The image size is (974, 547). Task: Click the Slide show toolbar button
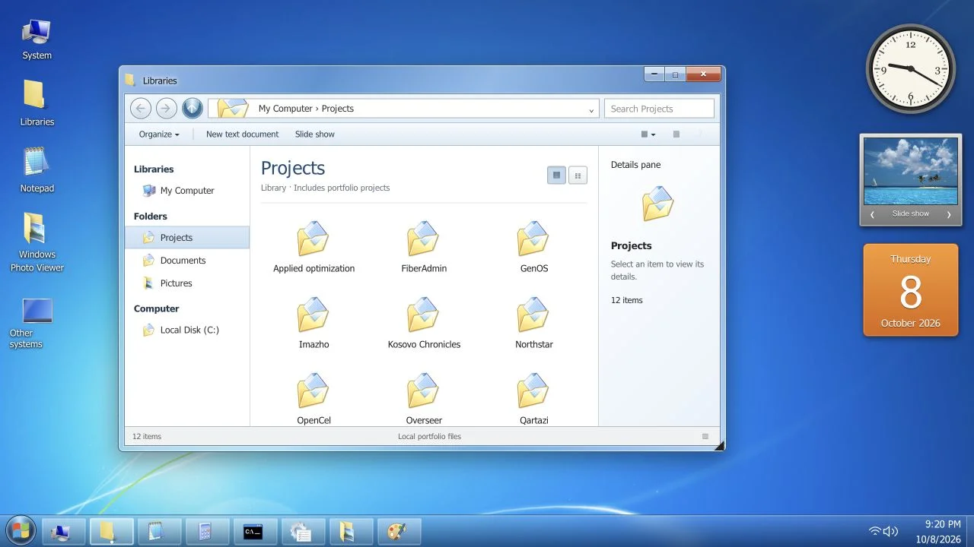(x=314, y=134)
